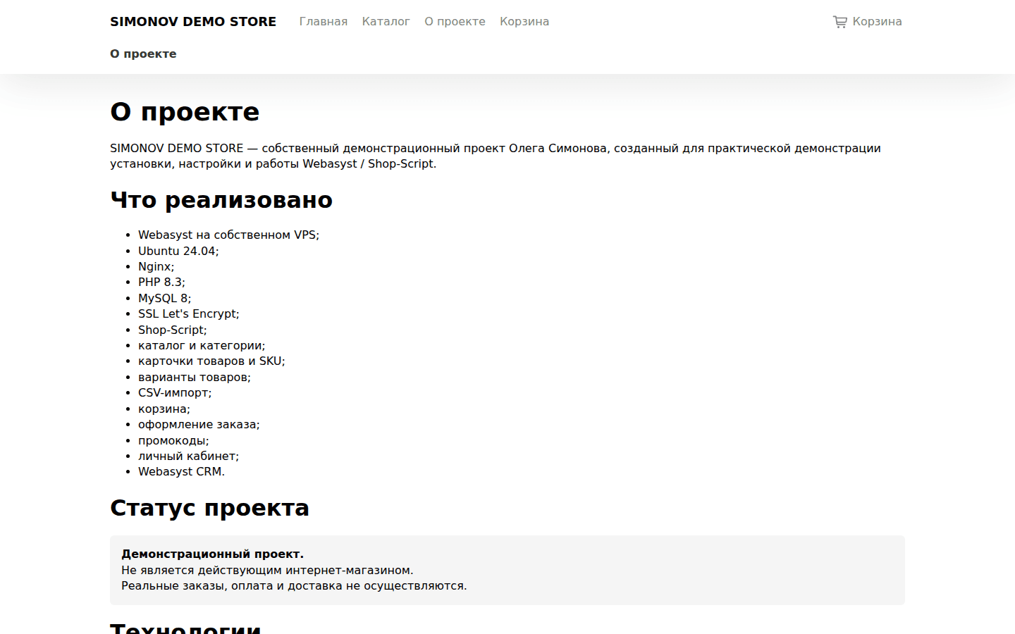Viewport: 1015px width, 634px height.
Task: Open the shopping cart icon in the header
Action: pyautogui.click(x=839, y=22)
